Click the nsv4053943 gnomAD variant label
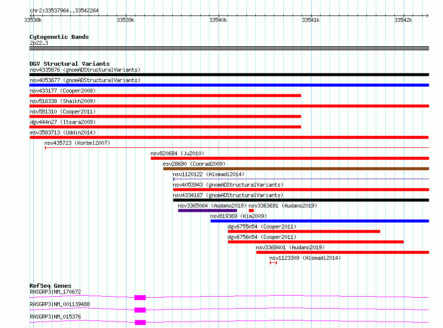 (x=228, y=185)
